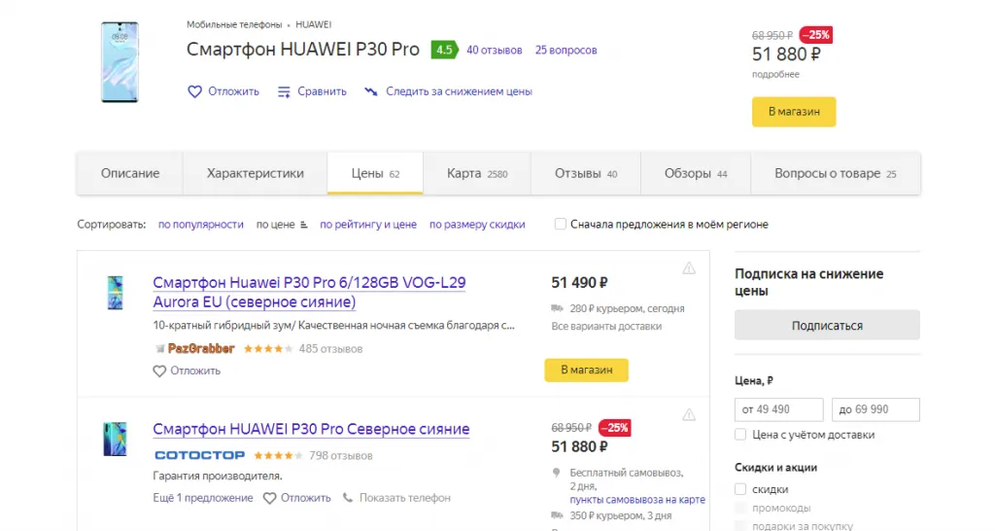Click the minimum price field от 49 490
This screenshot has width=995, height=531.
tap(778, 409)
